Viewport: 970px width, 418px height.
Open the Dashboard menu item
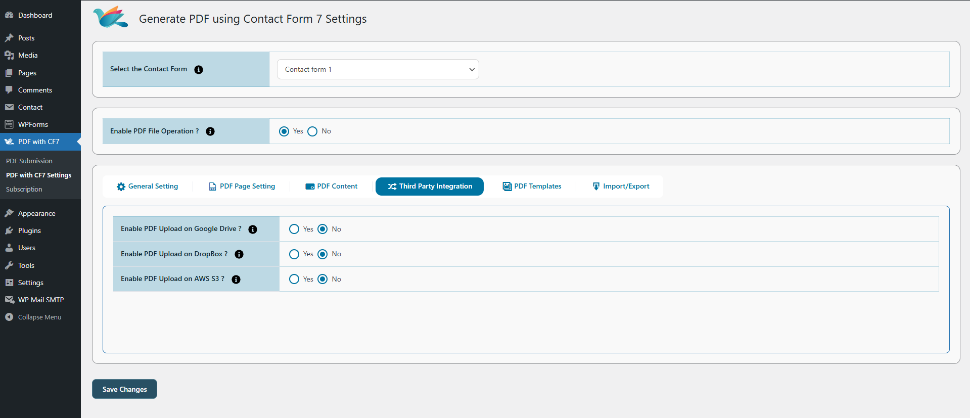click(40, 15)
